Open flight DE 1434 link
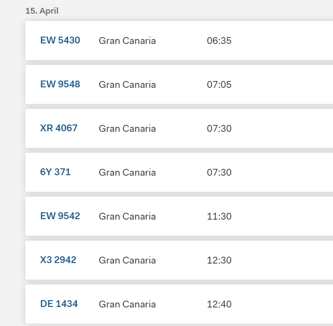The height and width of the screenshot is (326, 333). click(x=59, y=304)
